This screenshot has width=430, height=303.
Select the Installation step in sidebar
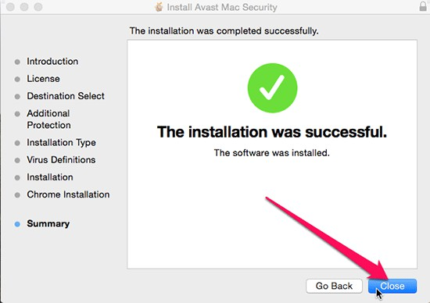(50, 177)
